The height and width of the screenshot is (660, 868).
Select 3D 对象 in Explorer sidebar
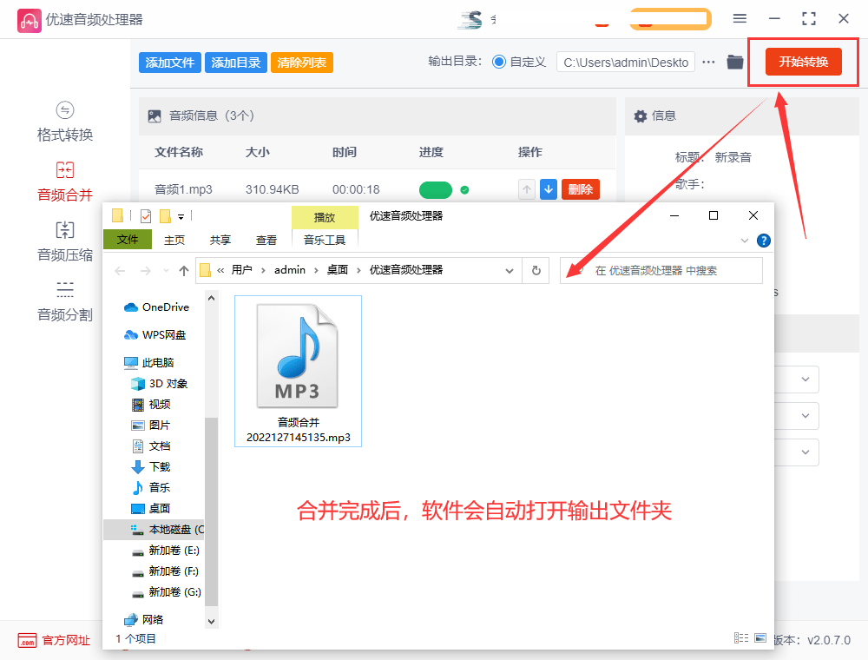click(160, 383)
